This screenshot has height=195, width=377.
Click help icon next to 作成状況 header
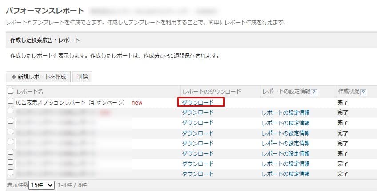[x=364, y=92]
